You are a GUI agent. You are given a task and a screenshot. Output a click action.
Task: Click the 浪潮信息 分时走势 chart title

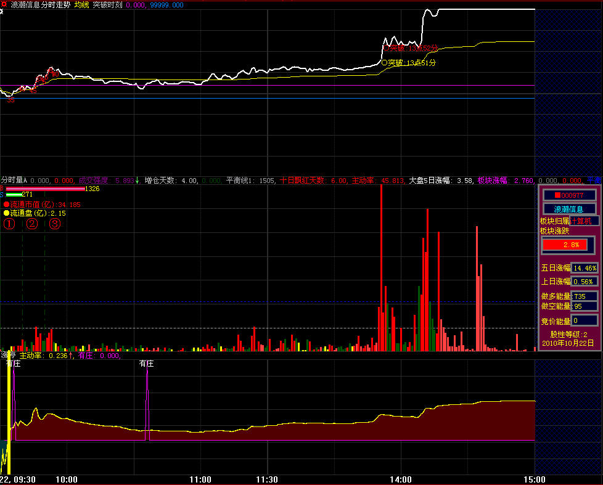pyautogui.click(x=40, y=5)
